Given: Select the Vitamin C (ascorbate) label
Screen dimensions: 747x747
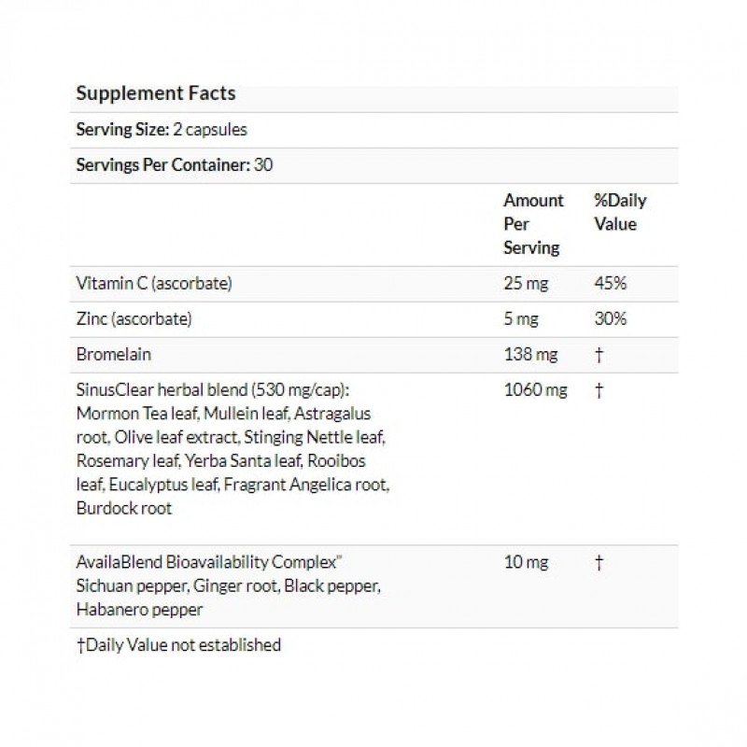Looking at the screenshot, I should point(153,283).
